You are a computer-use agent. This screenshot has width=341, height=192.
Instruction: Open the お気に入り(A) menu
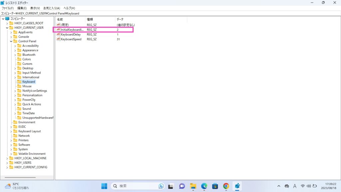(52, 8)
